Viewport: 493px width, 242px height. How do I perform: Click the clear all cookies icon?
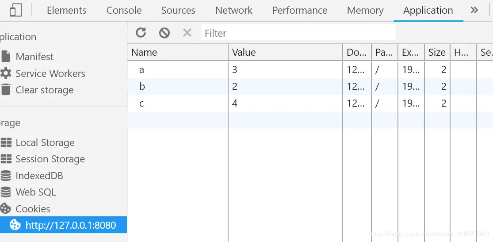[x=164, y=33]
